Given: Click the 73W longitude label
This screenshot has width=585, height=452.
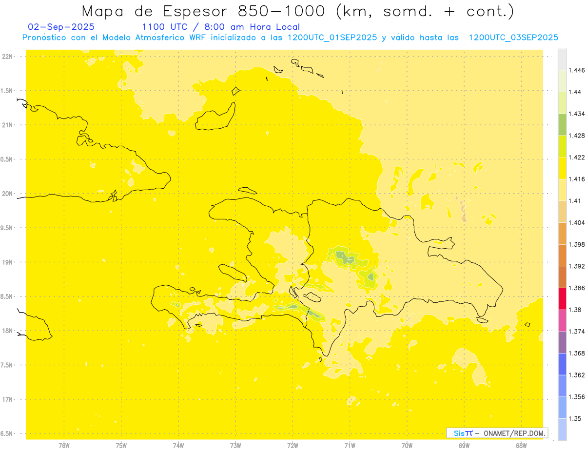Looking at the screenshot, I should (x=235, y=445).
